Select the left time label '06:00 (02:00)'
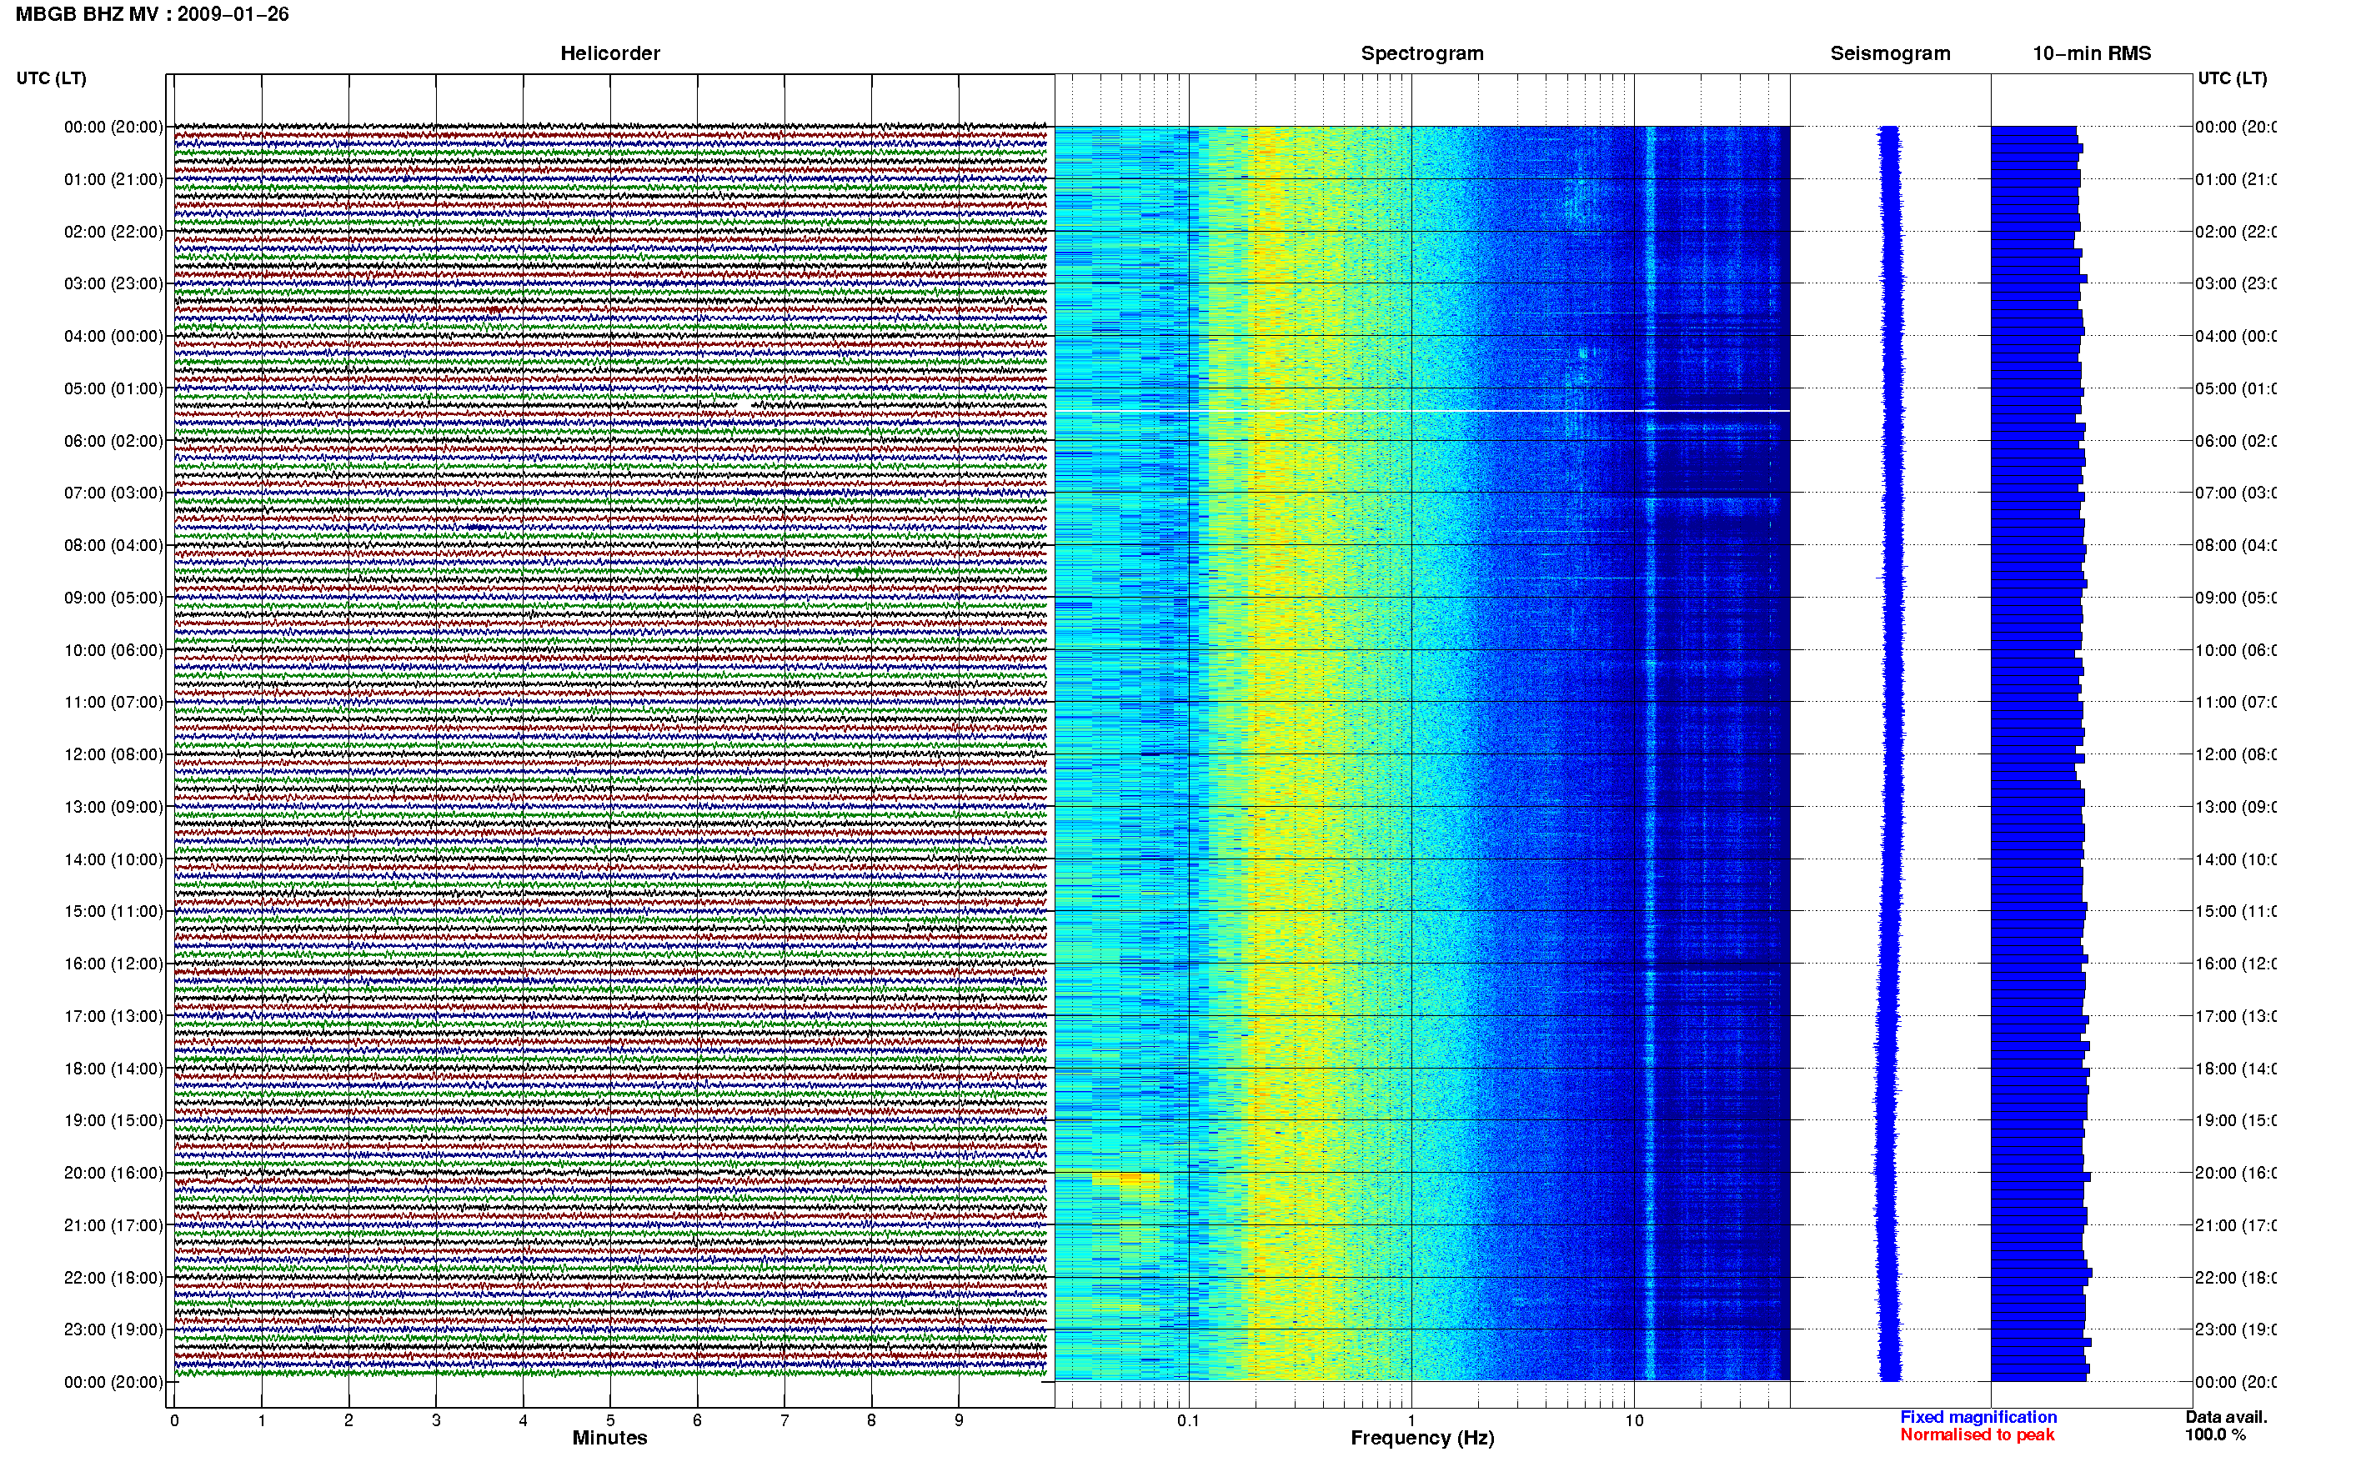Screen dimensions: 2371x1482 click(113, 441)
